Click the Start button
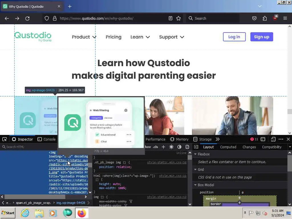Viewport: 292px width, 219px height. [x=8, y=213]
